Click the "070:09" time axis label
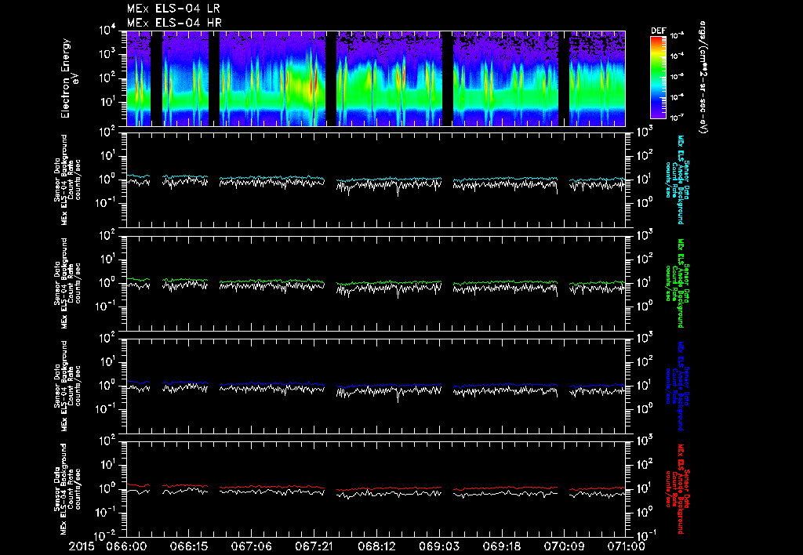Viewport: 803px width, 555px height. pos(563,546)
